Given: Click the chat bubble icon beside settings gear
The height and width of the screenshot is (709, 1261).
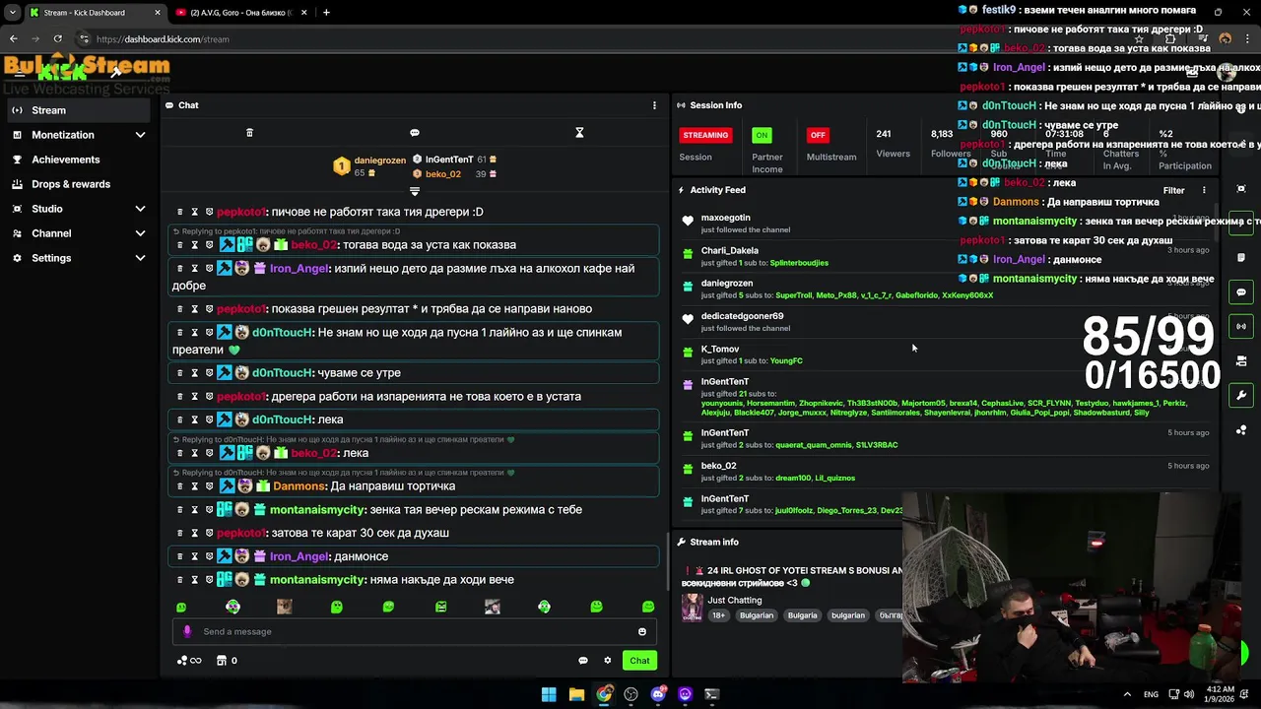Looking at the screenshot, I should click(x=583, y=661).
